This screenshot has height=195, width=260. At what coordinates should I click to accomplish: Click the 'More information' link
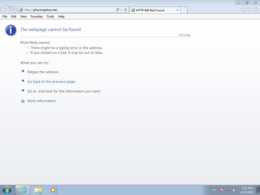[42, 101]
